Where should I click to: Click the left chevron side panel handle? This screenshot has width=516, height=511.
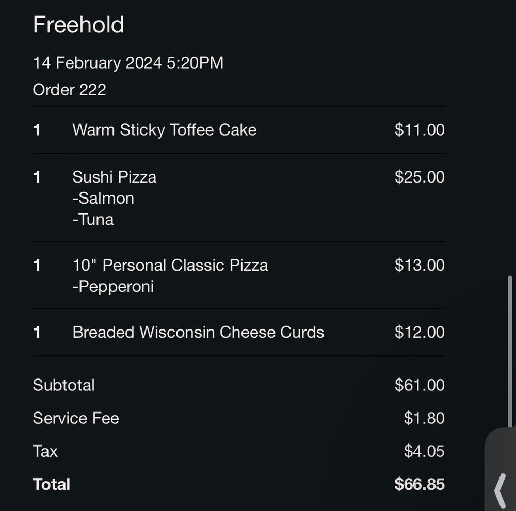(x=499, y=490)
